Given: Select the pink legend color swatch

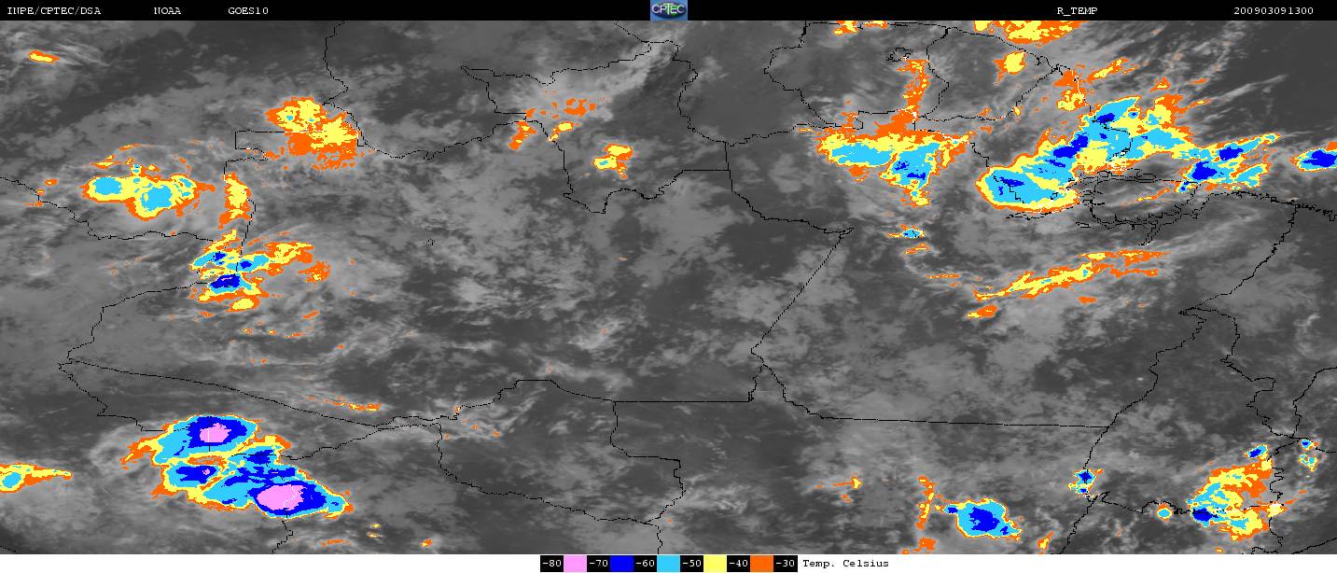Looking at the screenshot, I should (575, 564).
